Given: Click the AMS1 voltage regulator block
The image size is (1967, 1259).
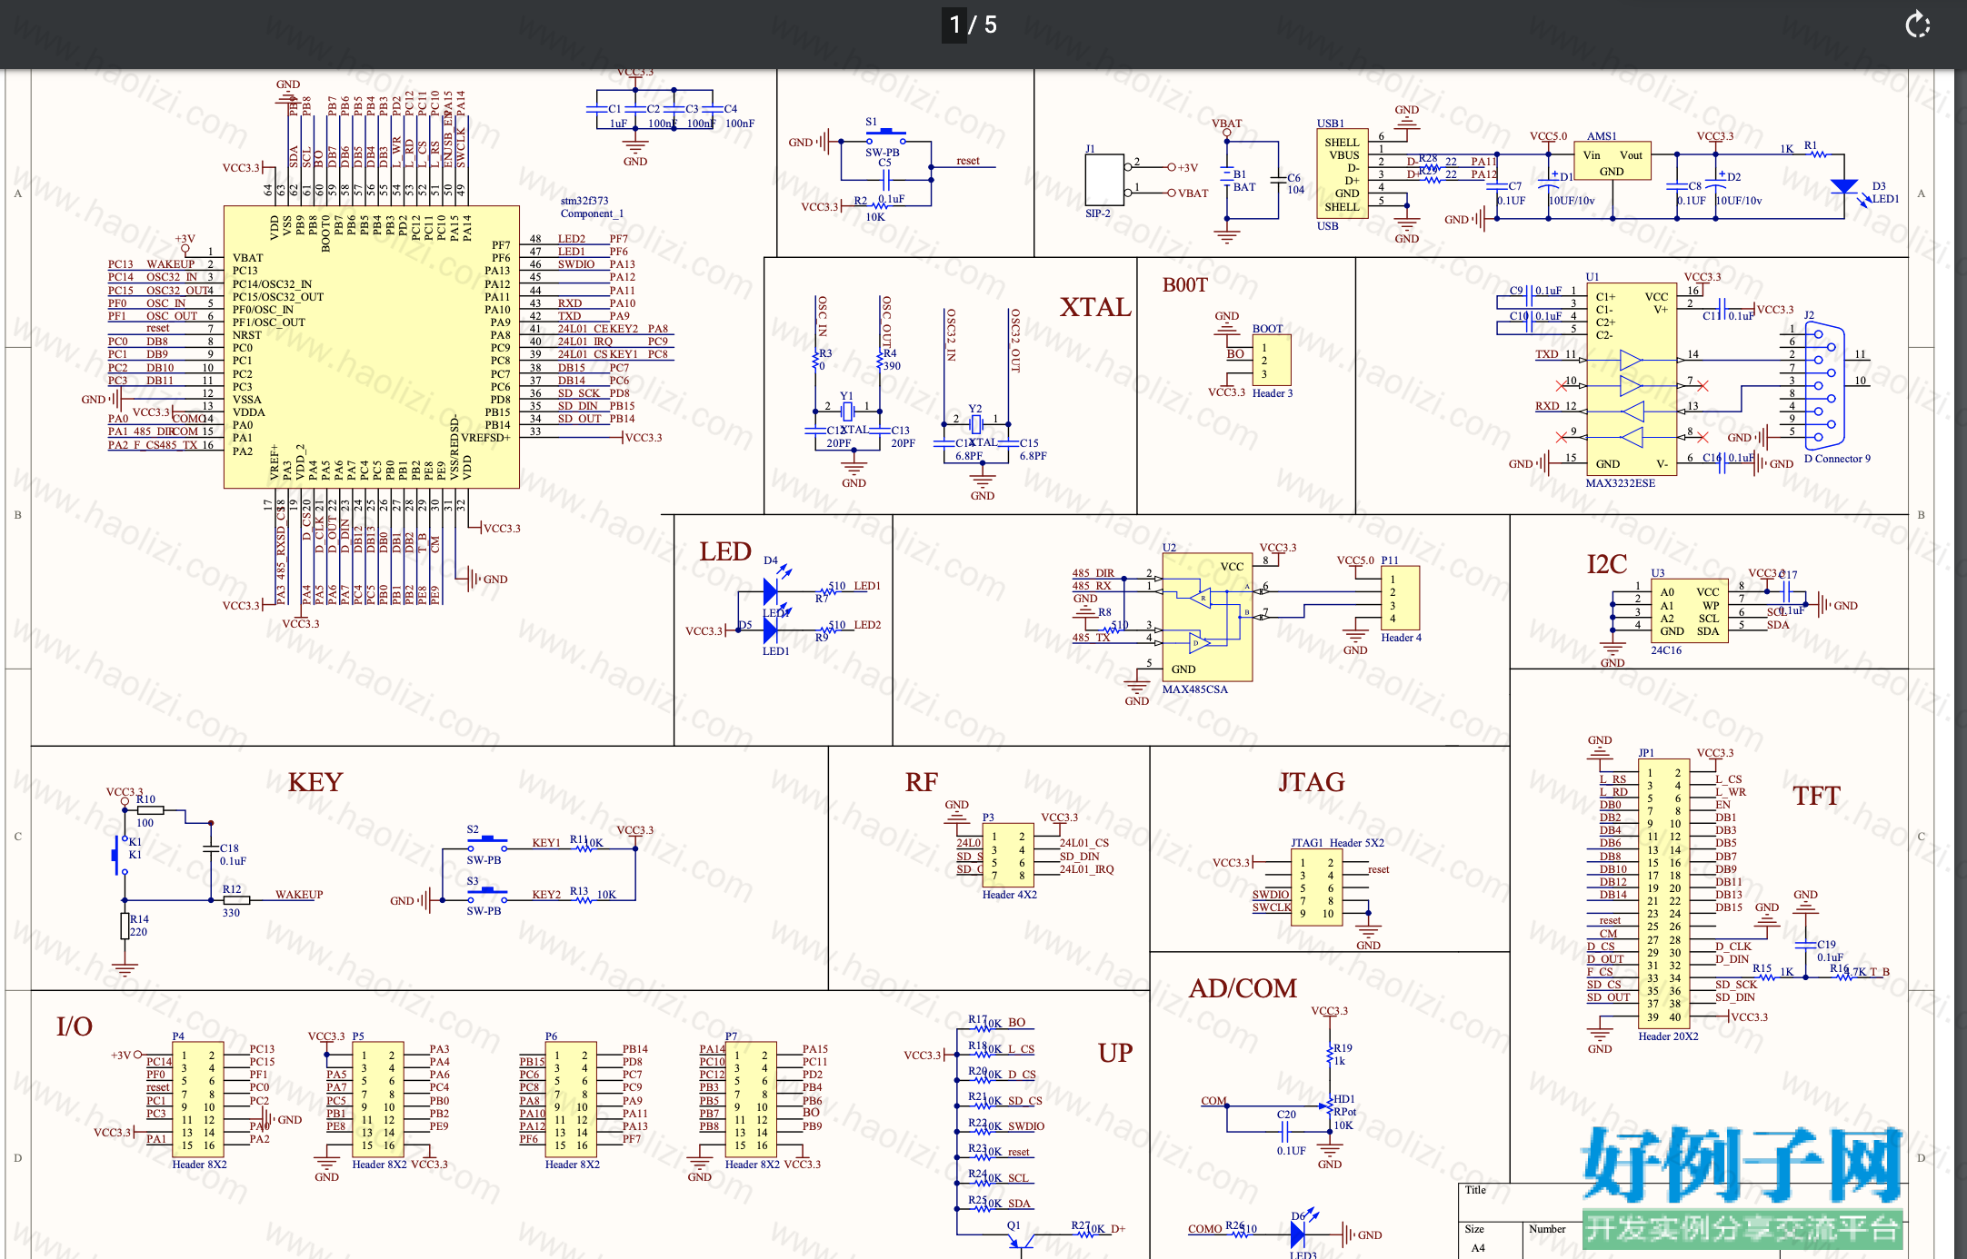Looking at the screenshot, I should point(1612,162).
